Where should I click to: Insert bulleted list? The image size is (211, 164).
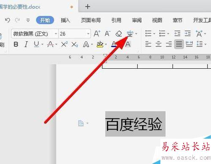[149, 33]
